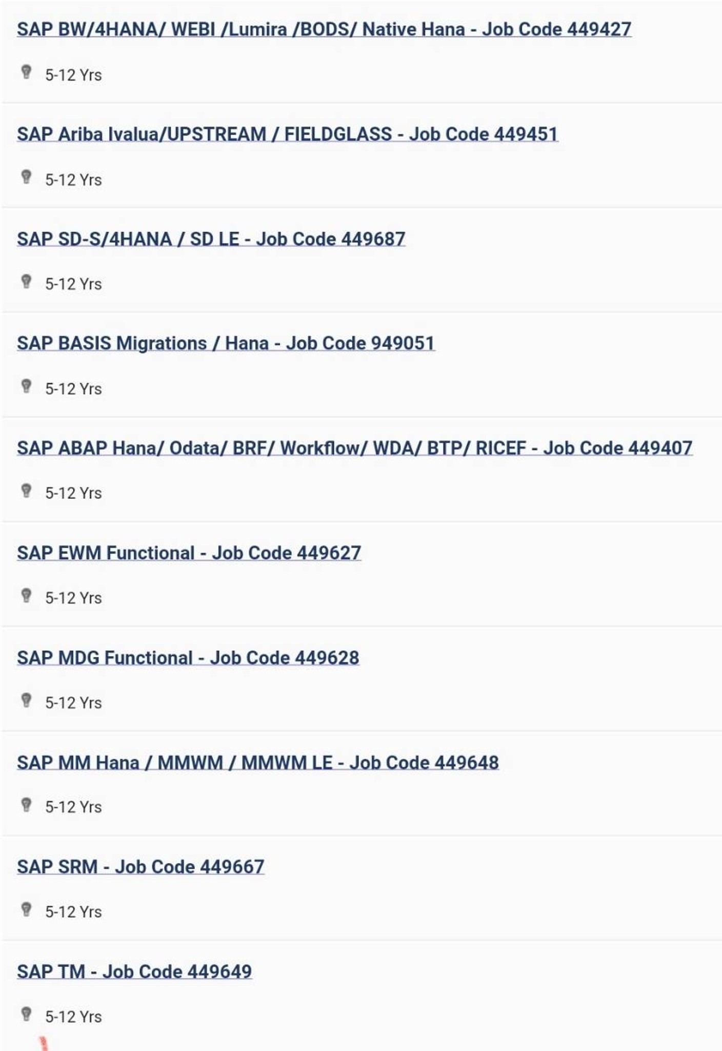Click experience bulb icon under SAP BW/4HANA job

click(x=26, y=72)
